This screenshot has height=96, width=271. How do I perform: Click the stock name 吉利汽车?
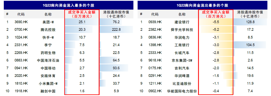182,68
